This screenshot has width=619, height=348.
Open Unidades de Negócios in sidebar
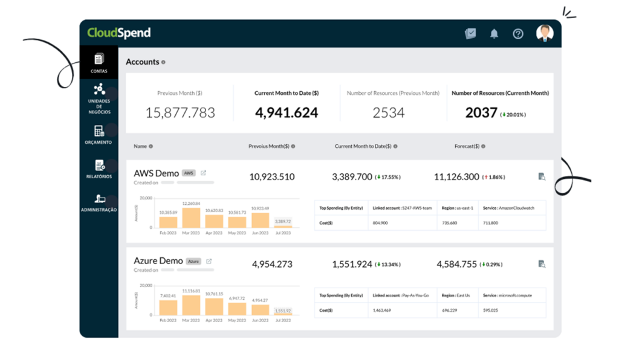99,98
